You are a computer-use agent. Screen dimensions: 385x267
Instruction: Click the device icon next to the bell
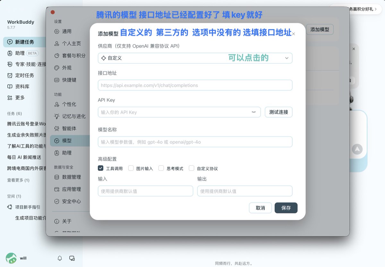pyautogui.click(x=72, y=258)
